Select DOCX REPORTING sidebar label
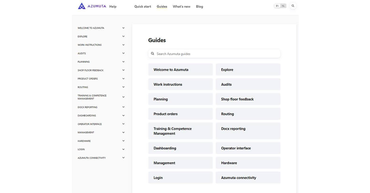 pos(87,107)
